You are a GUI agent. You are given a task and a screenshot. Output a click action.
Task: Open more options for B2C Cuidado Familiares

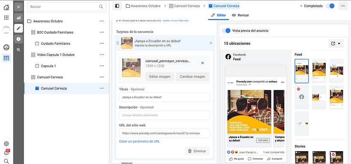pyautogui.click(x=102, y=32)
